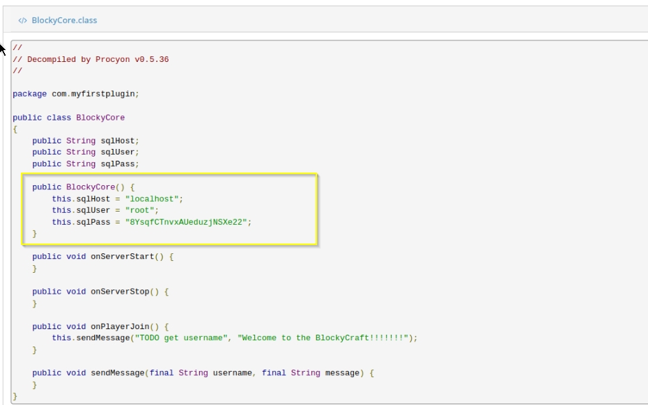Click the BlockyCore() constructor signature

click(83, 187)
